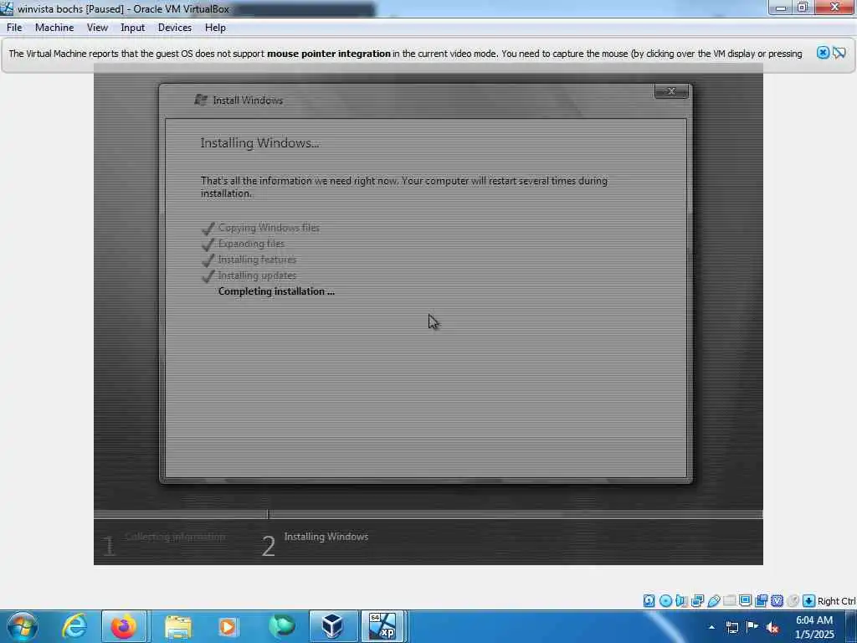
Task: Open the audio status indicator in VirtualBox
Action: click(681, 601)
